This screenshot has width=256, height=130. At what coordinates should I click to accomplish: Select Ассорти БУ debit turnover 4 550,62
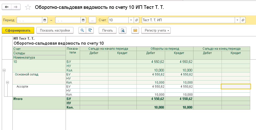coord(151,87)
